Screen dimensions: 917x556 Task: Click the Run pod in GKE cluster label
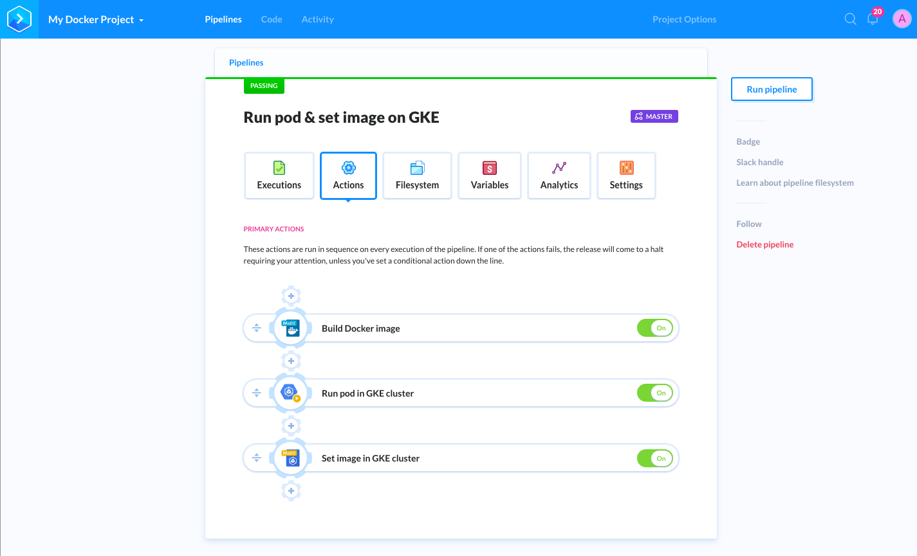pos(367,393)
